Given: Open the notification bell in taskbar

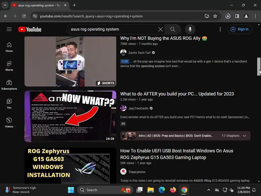Looking at the screenshot, I should [x=254, y=190].
